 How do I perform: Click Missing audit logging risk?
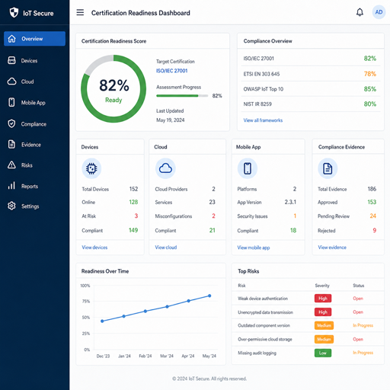257,353
